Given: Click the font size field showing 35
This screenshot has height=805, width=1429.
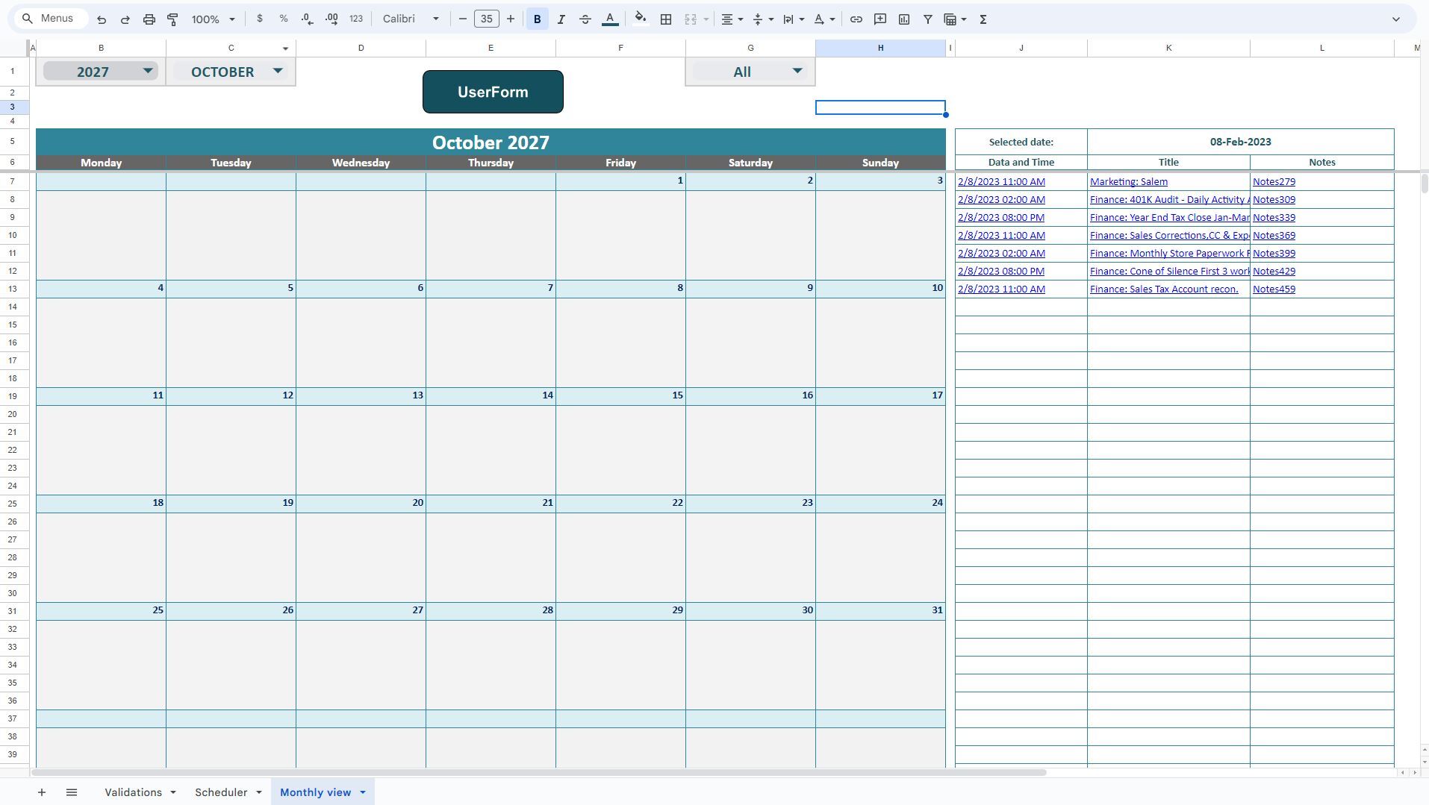Looking at the screenshot, I should click(x=487, y=19).
